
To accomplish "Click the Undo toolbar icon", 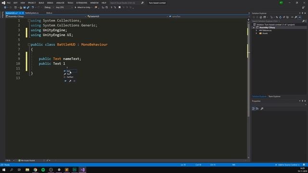I will pyautogui.click(x=33, y=8).
